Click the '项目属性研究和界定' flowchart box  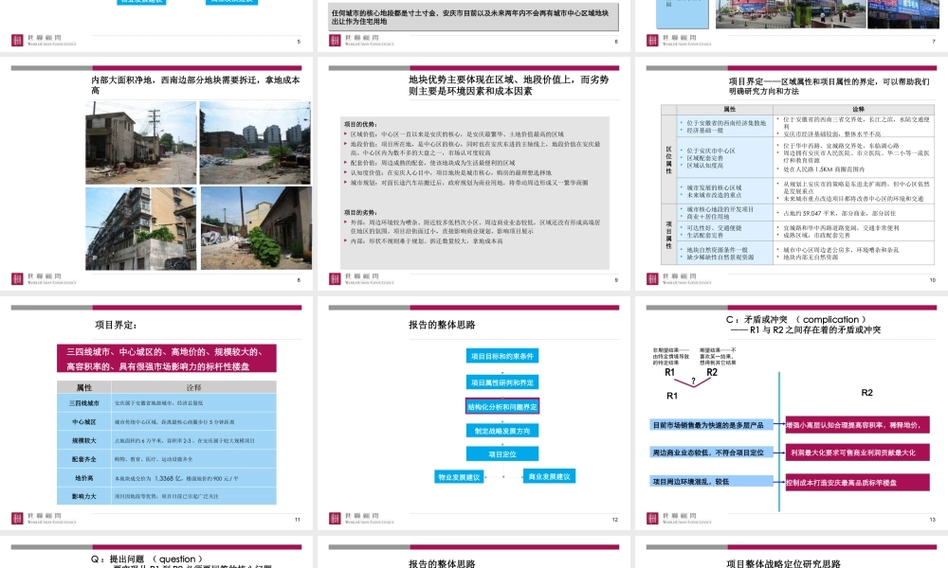pyautogui.click(x=501, y=382)
